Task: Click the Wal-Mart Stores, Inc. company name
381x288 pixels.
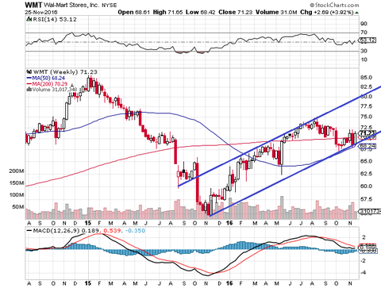Action: coord(72,5)
